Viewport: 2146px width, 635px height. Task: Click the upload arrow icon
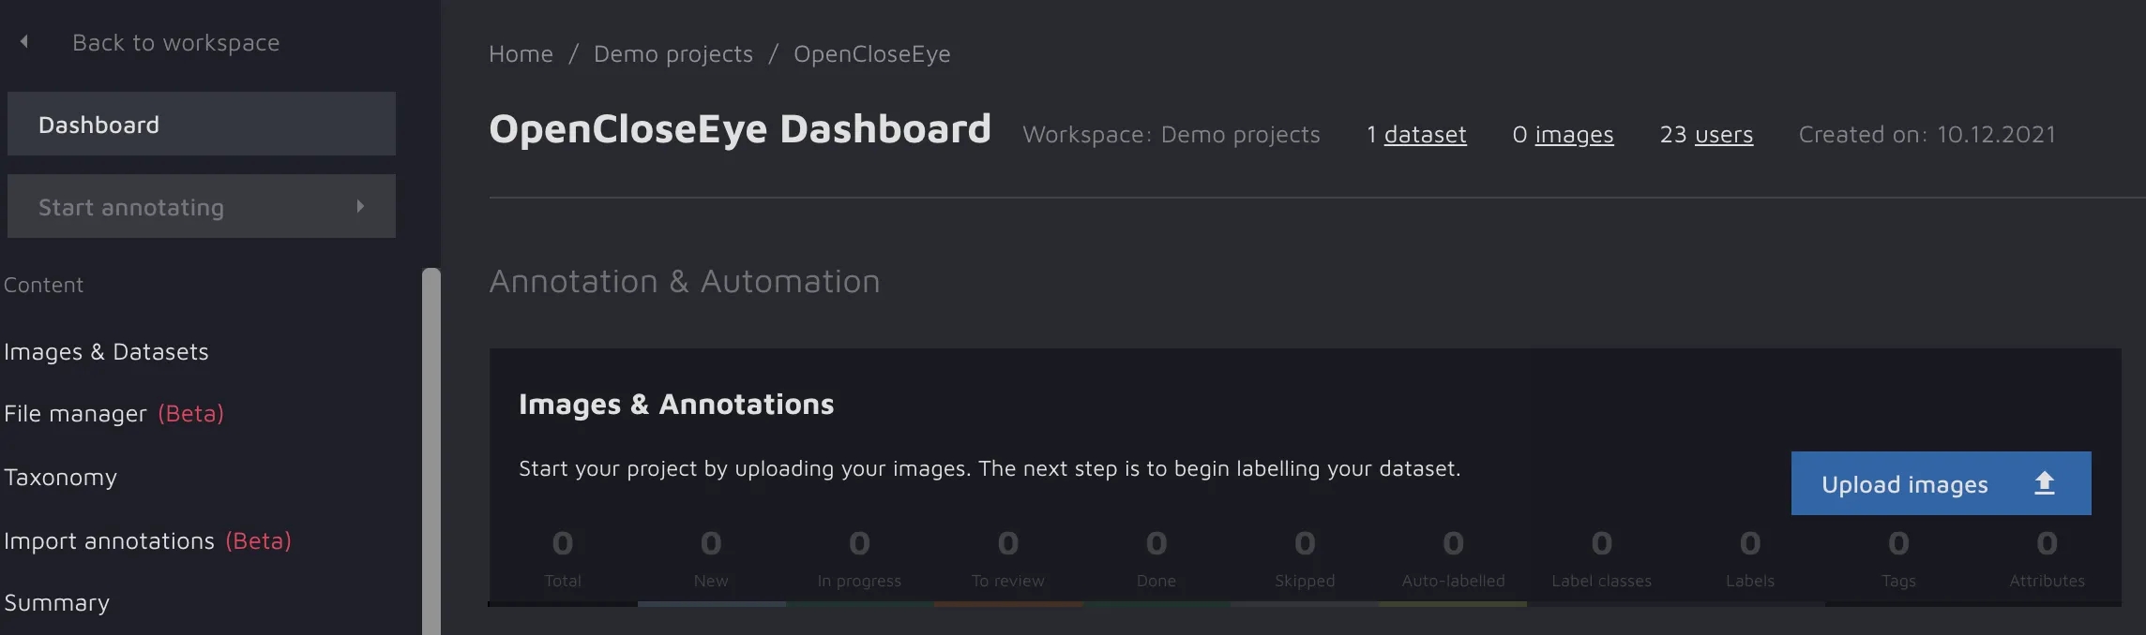coord(2044,483)
